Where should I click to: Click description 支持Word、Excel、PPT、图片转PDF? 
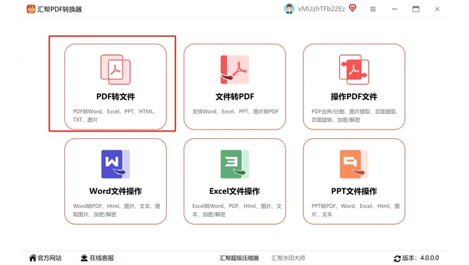click(x=235, y=111)
